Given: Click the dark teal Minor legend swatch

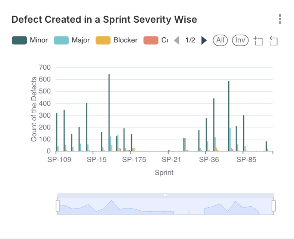Looking at the screenshot, I should (x=19, y=40).
